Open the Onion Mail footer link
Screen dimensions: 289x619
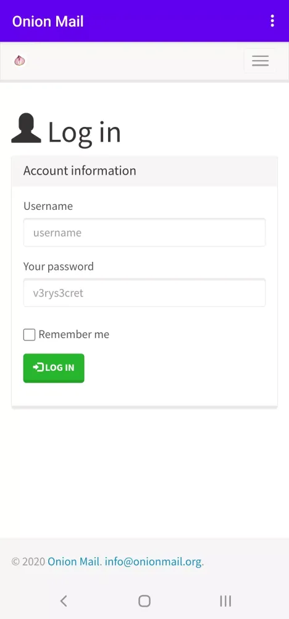pyautogui.click(x=75, y=561)
